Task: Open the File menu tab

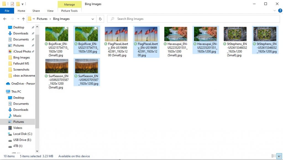Action: 7,11
